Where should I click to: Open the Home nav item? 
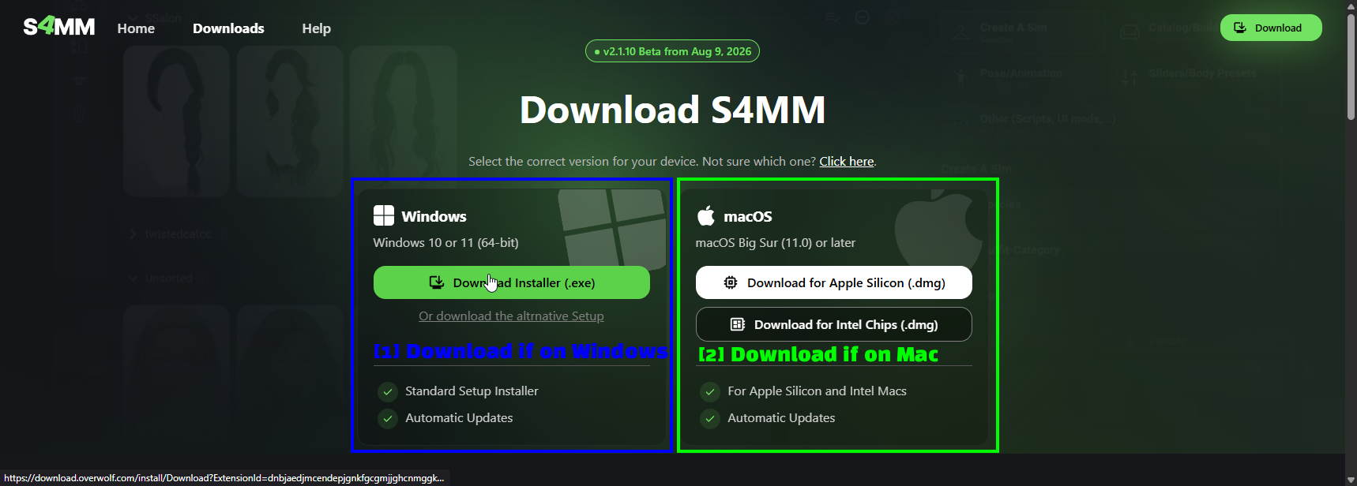(136, 28)
